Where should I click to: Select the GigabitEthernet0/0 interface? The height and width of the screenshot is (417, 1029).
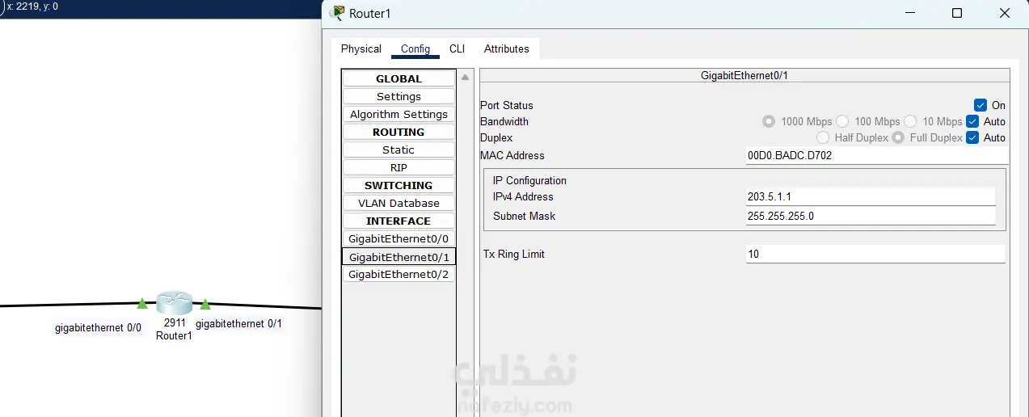(399, 238)
